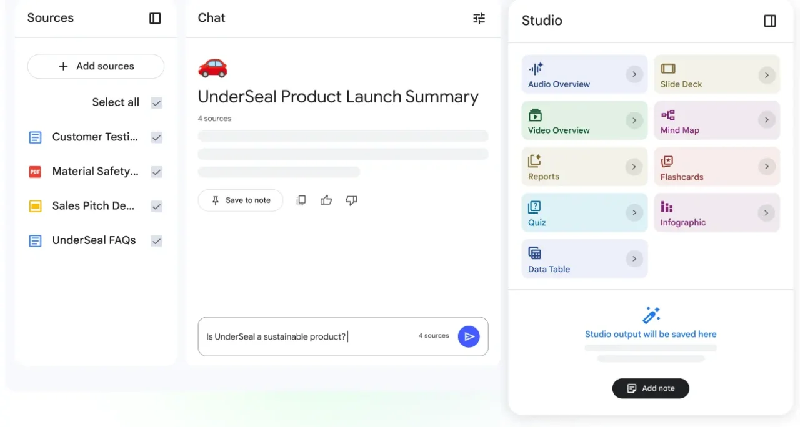Open the Quiz tile label

pyautogui.click(x=537, y=222)
